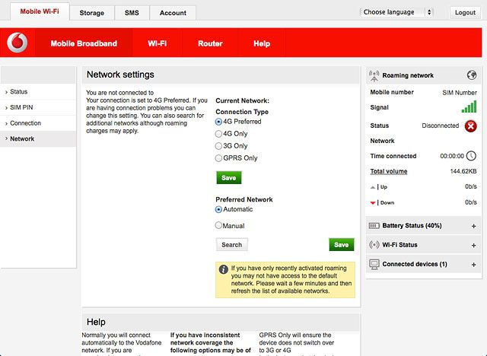Select GPRS Only connection type
Screen dimensions: 487x356
[218, 158]
